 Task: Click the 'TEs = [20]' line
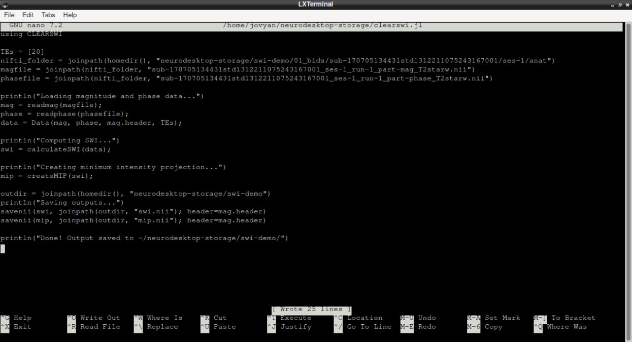tap(22, 52)
